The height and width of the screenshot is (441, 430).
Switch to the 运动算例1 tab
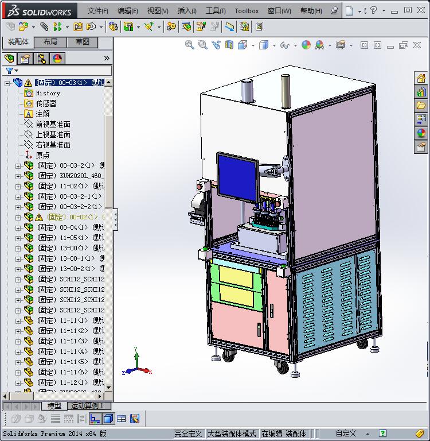pyautogui.click(x=89, y=405)
